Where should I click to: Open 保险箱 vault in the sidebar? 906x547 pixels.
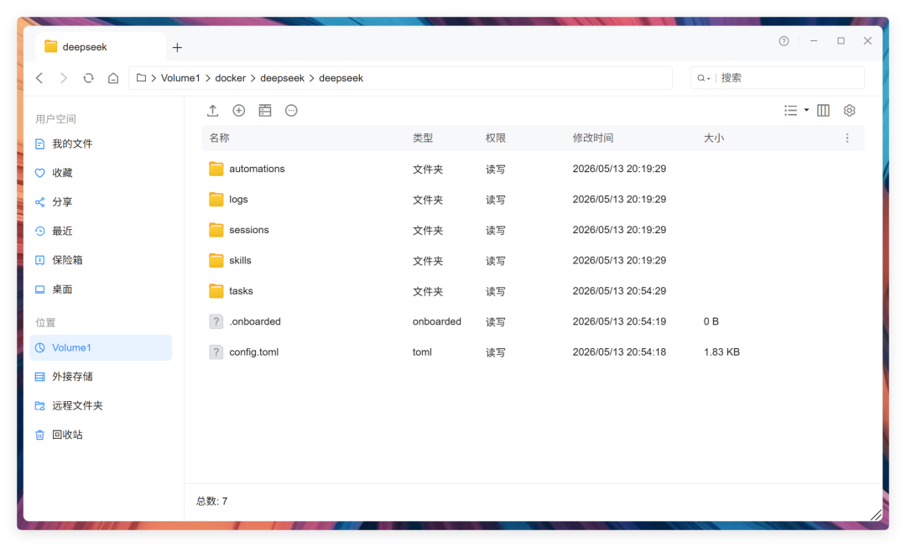tap(101, 260)
